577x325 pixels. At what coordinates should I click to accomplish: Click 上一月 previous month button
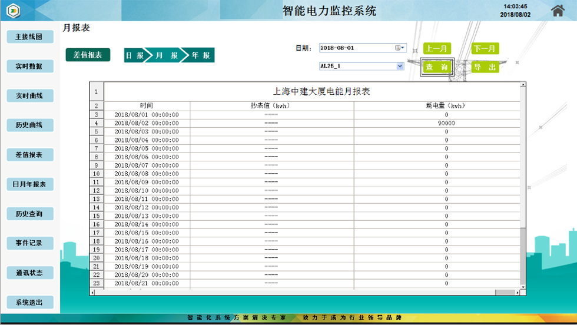coord(437,49)
